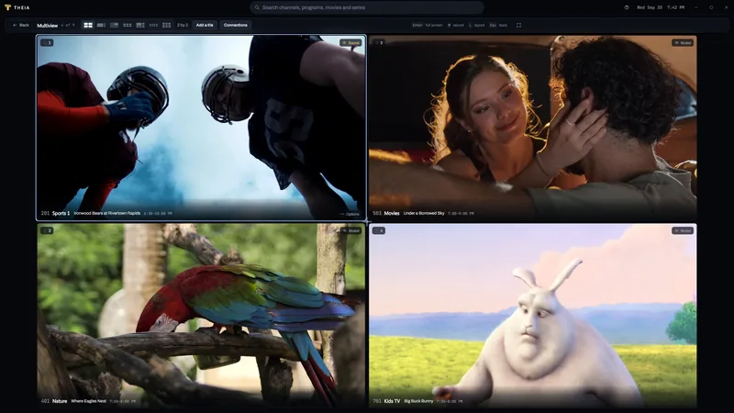Select the Movies video tile with couple

tap(533, 128)
